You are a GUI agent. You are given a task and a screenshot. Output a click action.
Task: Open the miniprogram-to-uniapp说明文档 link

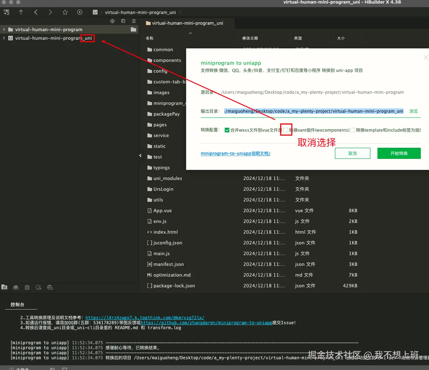(235, 154)
